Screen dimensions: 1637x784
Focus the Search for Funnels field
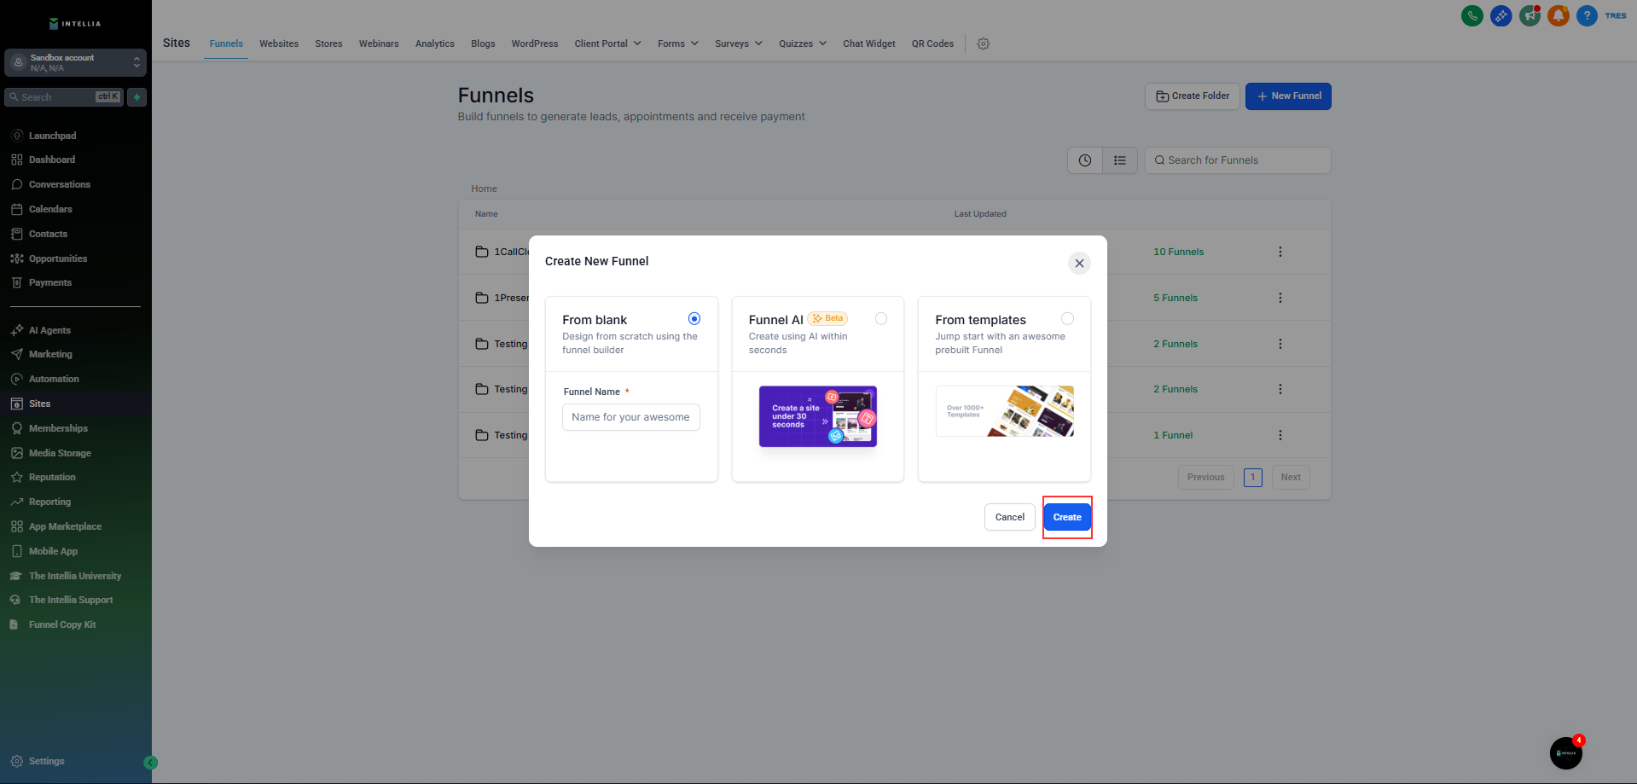tap(1238, 160)
